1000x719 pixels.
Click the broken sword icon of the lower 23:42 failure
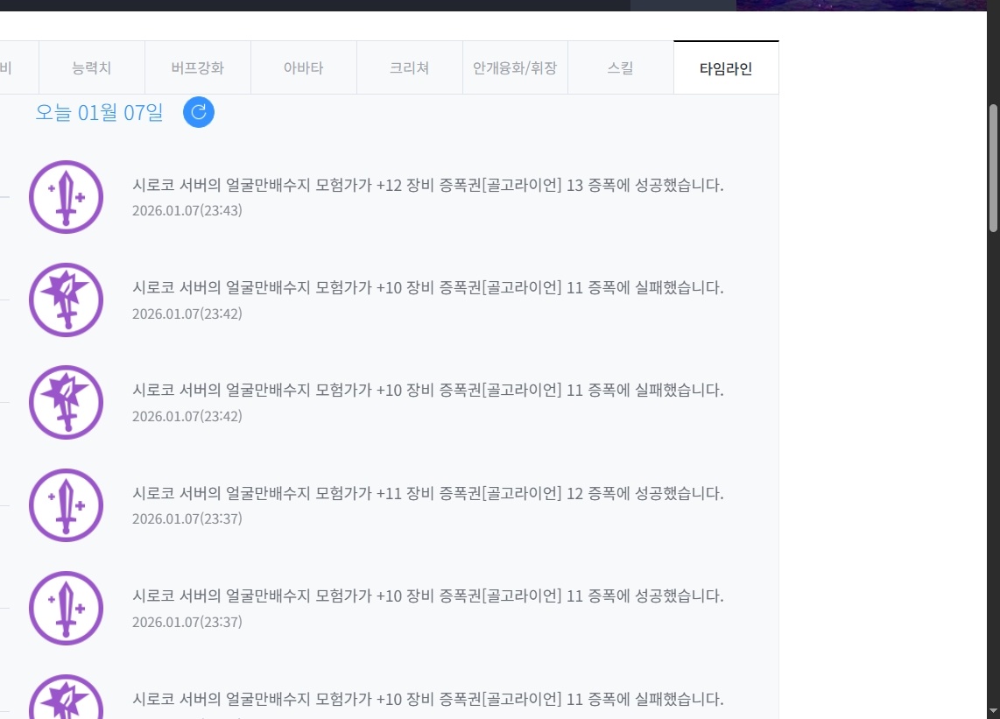pos(67,402)
